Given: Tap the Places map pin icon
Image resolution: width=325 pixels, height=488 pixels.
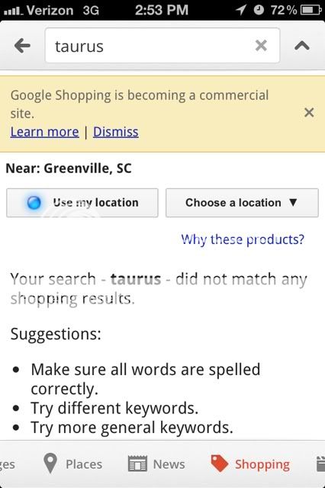Looking at the screenshot, I should (x=50, y=463).
